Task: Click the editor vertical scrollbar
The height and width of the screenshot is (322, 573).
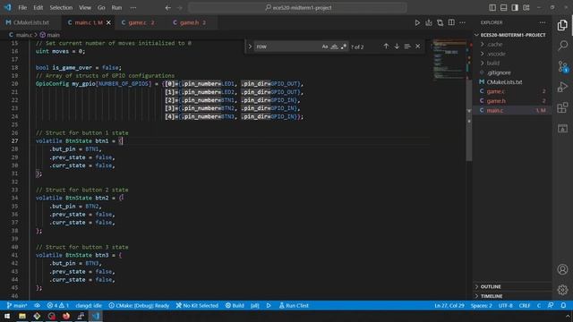Action: click(x=469, y=121)
